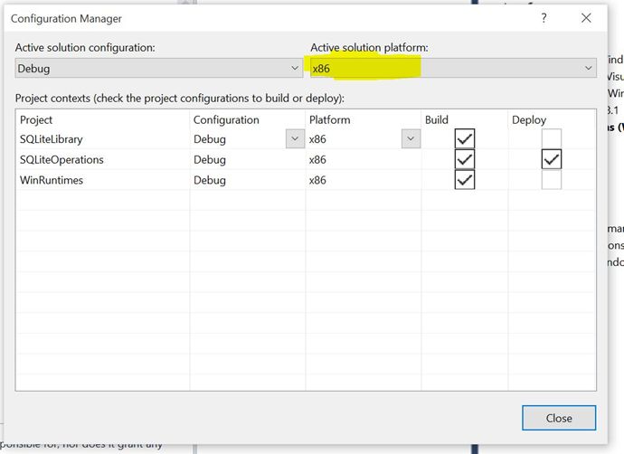Uncheck Build for WinRuntimes

pos(465,180)
